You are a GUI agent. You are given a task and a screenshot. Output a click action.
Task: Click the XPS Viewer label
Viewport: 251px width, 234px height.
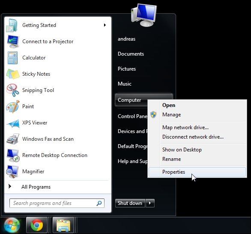pyautogui.click(x=35, y=123)
